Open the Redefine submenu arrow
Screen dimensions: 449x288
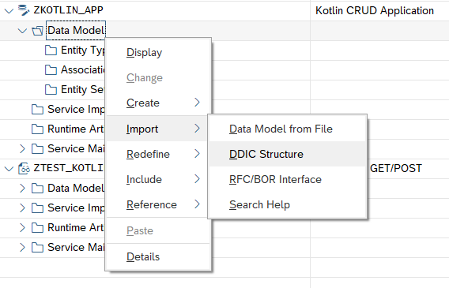pos(197,154)
